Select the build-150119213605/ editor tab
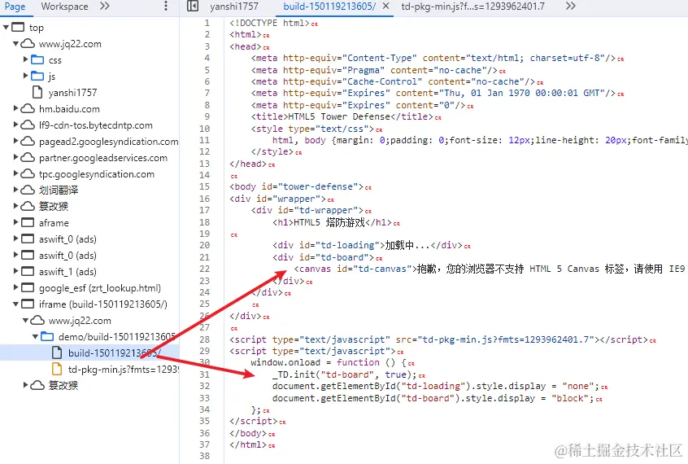688x464 pixels. point(329,7)
